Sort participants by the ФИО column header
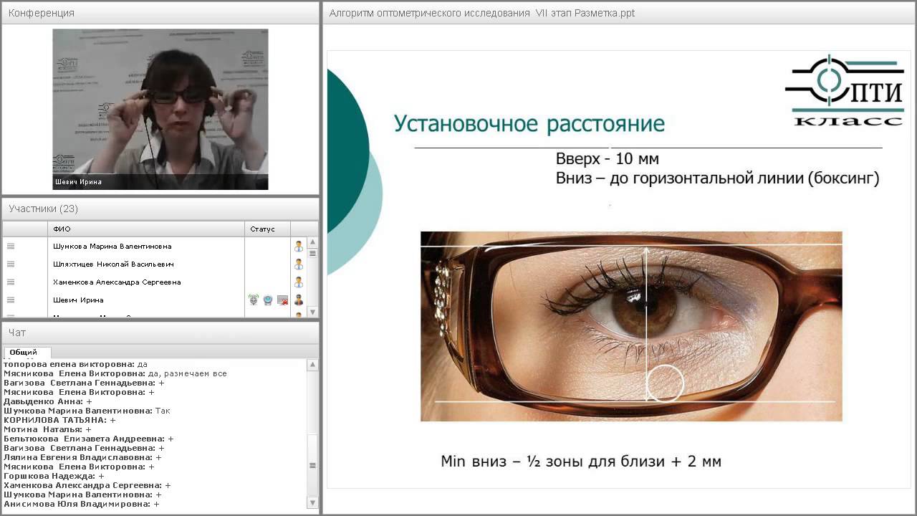The image size is (917, 516). pos(146,229)
